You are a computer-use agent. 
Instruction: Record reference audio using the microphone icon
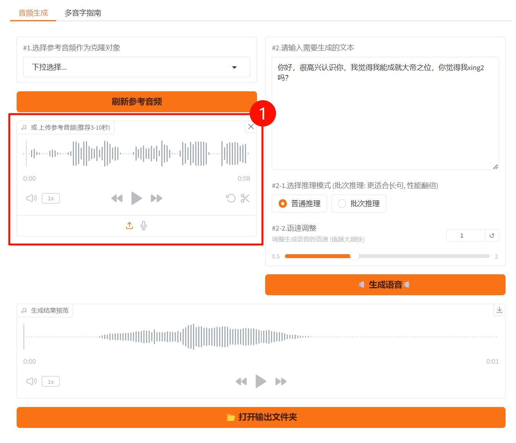click(144, 225)
